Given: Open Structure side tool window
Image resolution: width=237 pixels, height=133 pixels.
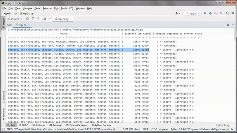Looking at the screenshot, I should (3, 97).
